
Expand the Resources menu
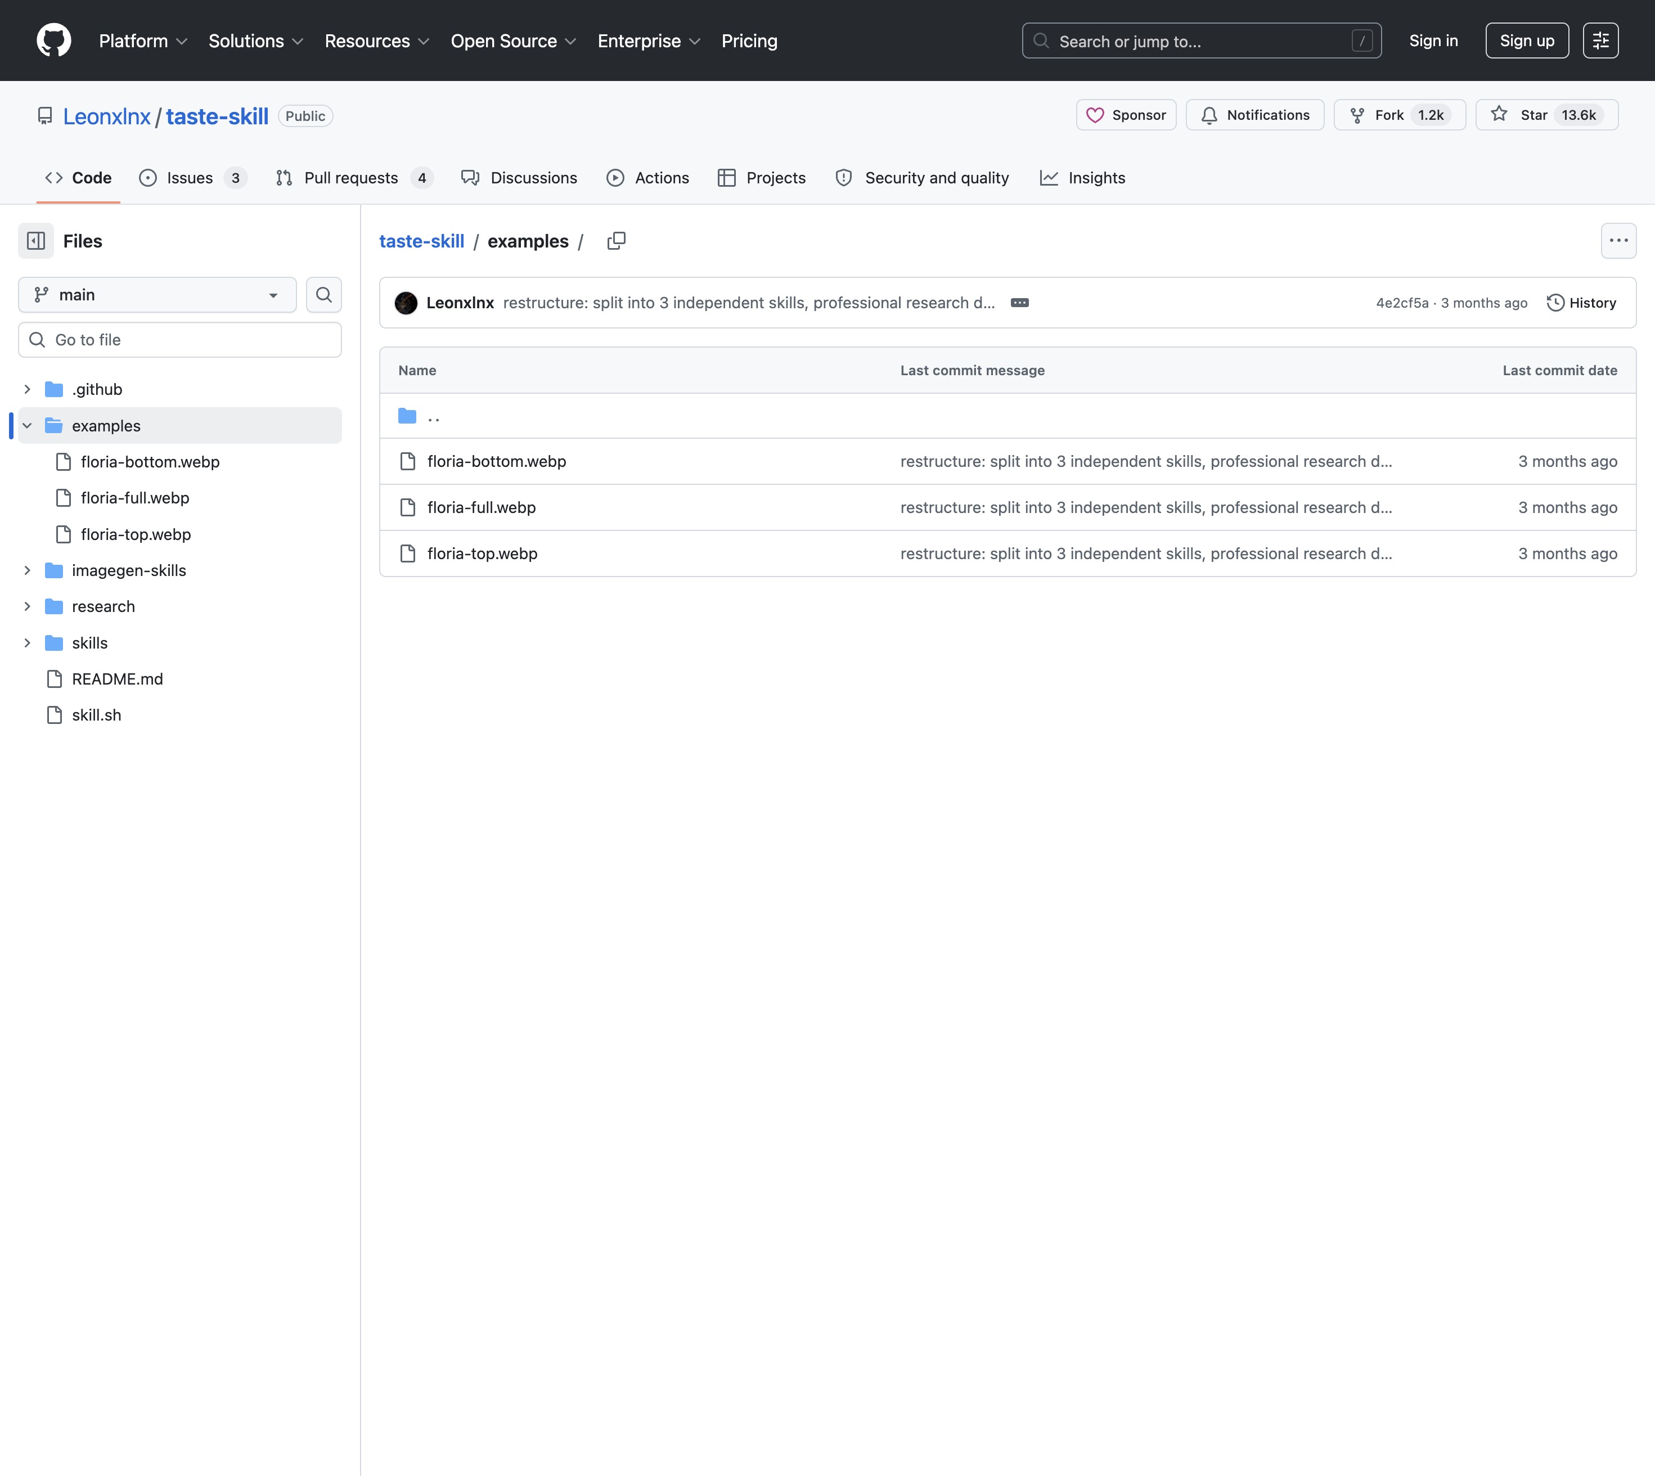377,42
